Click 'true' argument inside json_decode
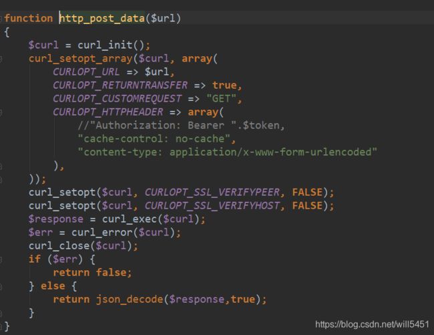 coord(243,300)
